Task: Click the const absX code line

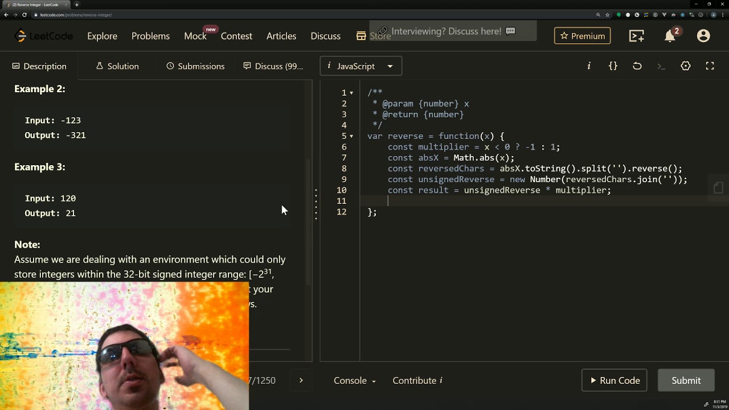Action: 451,158
